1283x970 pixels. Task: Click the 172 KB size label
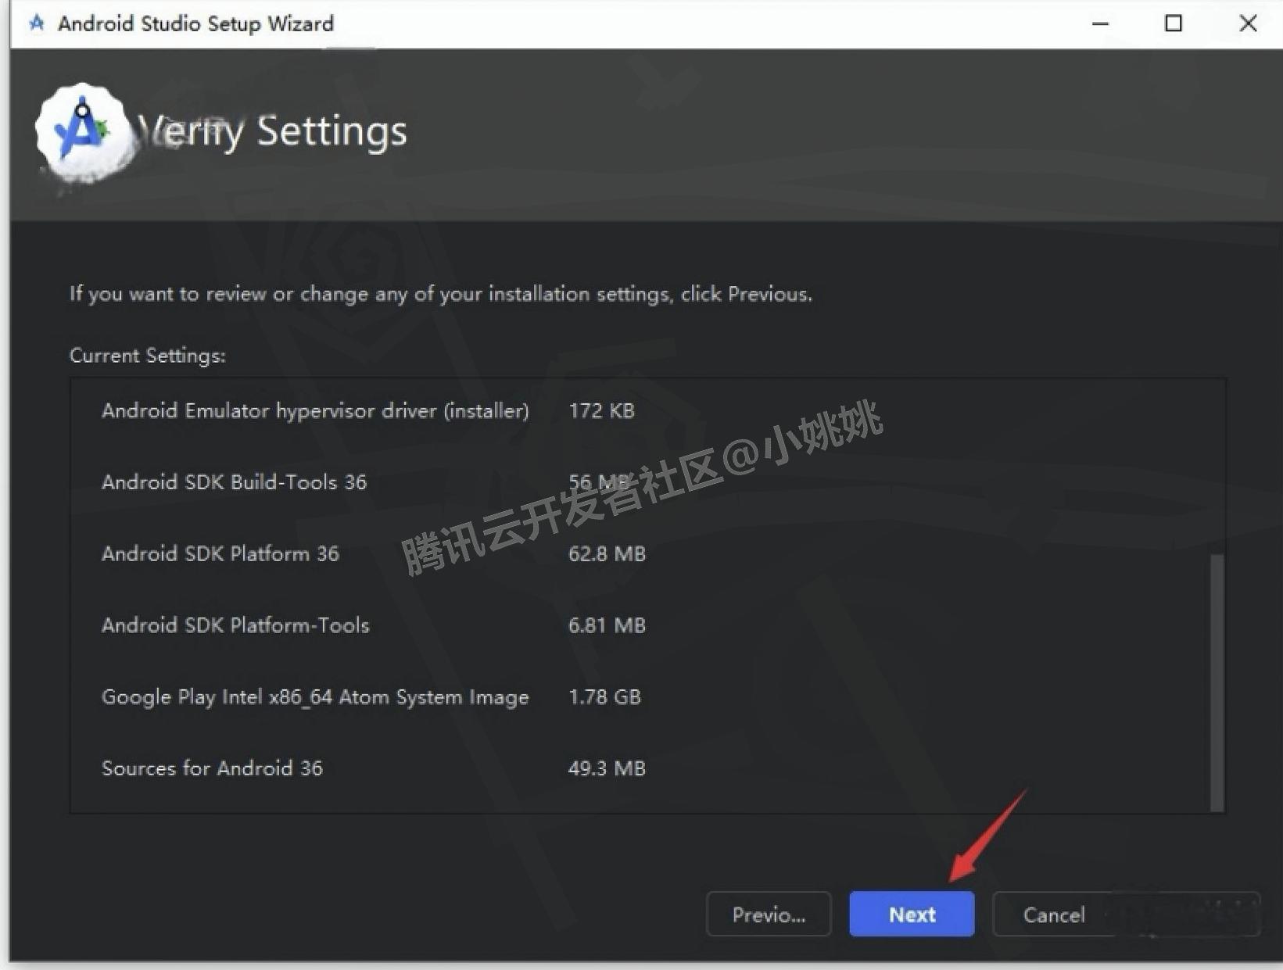(x=601, y=410)
